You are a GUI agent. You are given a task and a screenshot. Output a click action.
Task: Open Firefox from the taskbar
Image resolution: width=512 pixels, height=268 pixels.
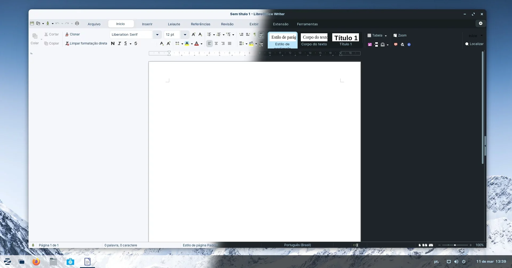[x=36, y=262]
